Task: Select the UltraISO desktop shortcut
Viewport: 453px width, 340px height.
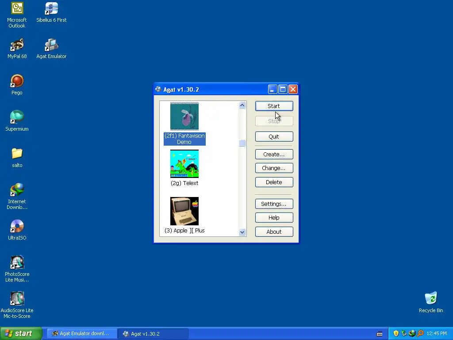Action: (17, 230)
